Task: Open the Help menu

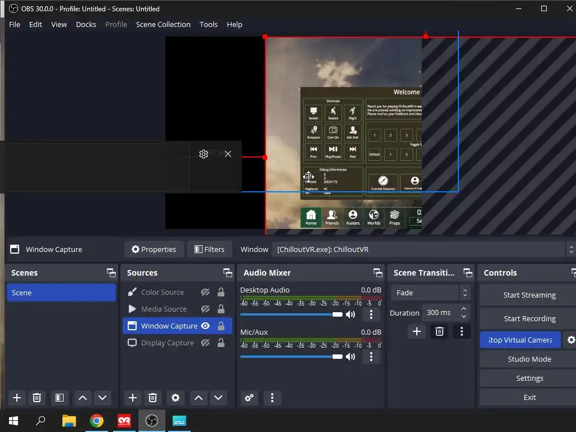Action: (235, 25)
